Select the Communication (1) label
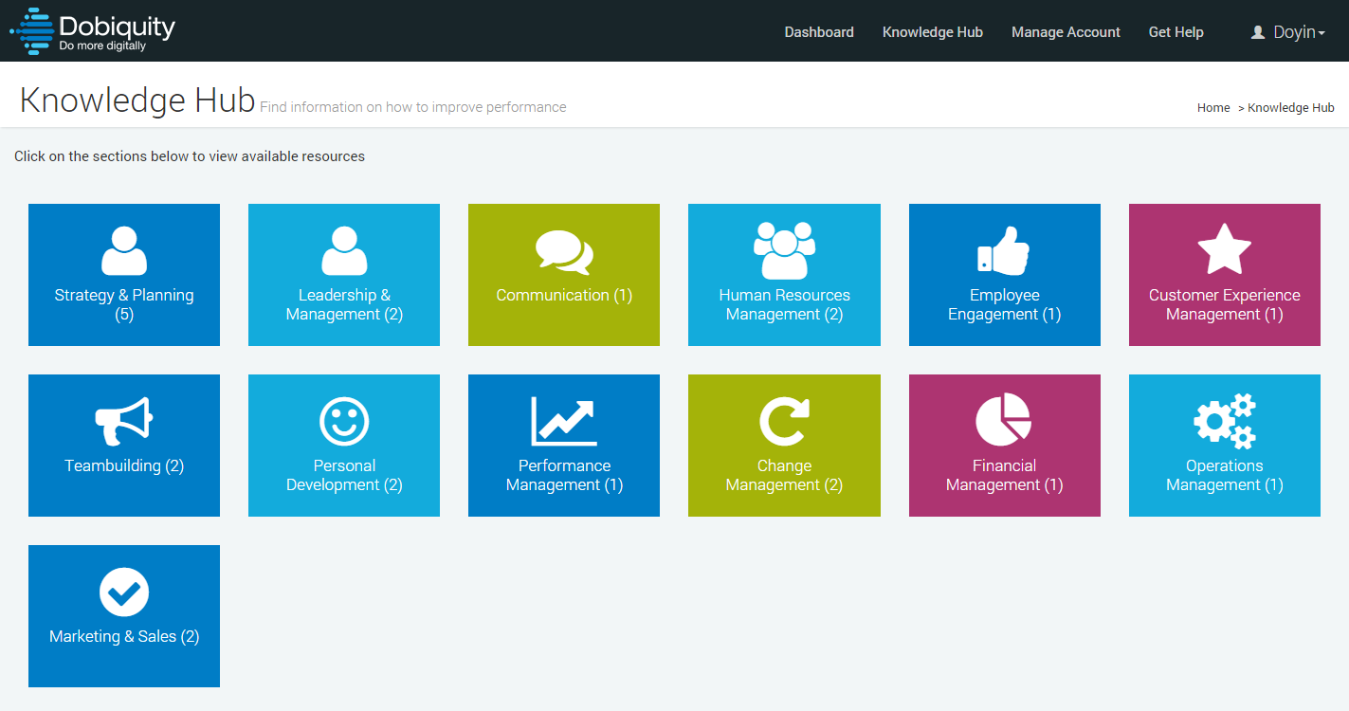The height and width of the screenshot is (711, 1349). pyautogui.click(x=564, y=295)
